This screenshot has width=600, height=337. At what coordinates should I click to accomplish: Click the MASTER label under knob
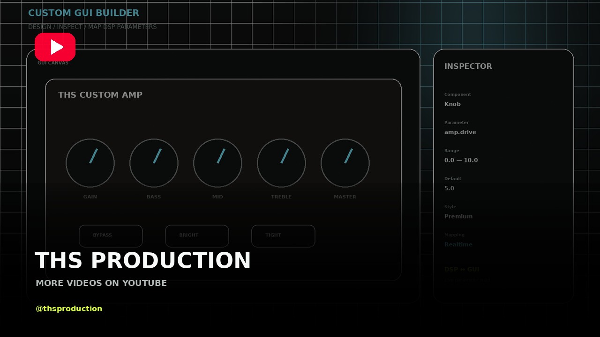coord(345,197)
